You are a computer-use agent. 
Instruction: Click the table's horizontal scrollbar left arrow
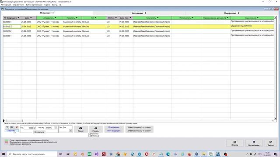click(5, 121)
